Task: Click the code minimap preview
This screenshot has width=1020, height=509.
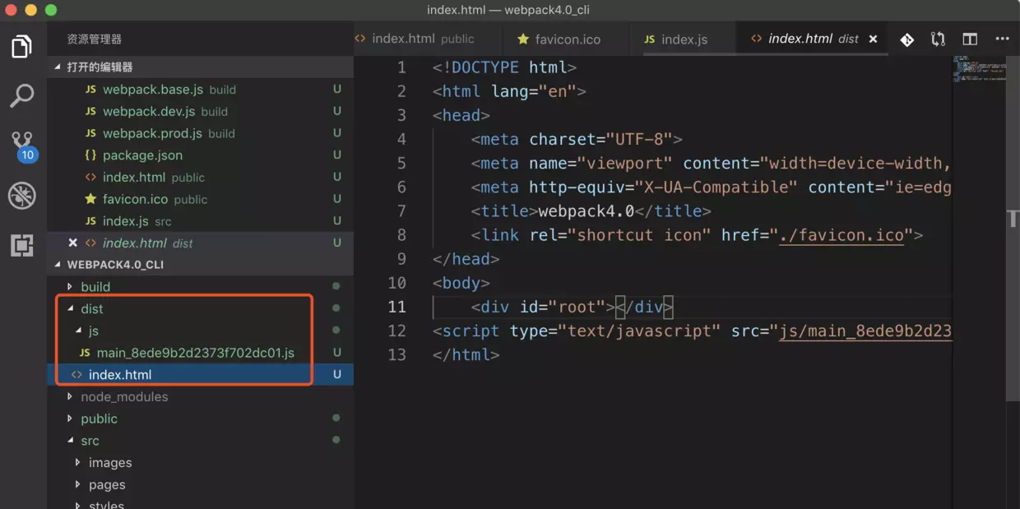Action: tap(979, 68)
